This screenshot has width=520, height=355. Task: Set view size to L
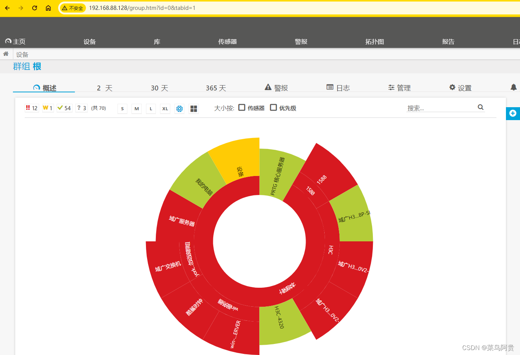151,109
